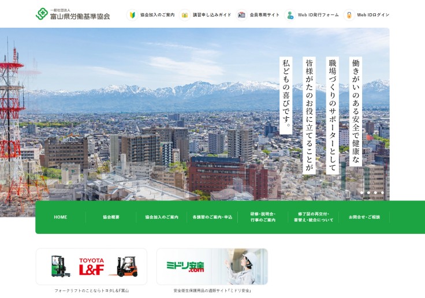Click the beginner mark icon beside 協会加入のご案内

pyautogui.click(x=132, y=15)
